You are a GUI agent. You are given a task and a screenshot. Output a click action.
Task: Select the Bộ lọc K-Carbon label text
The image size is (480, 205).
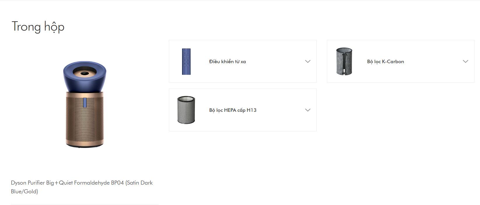(385, 61)
